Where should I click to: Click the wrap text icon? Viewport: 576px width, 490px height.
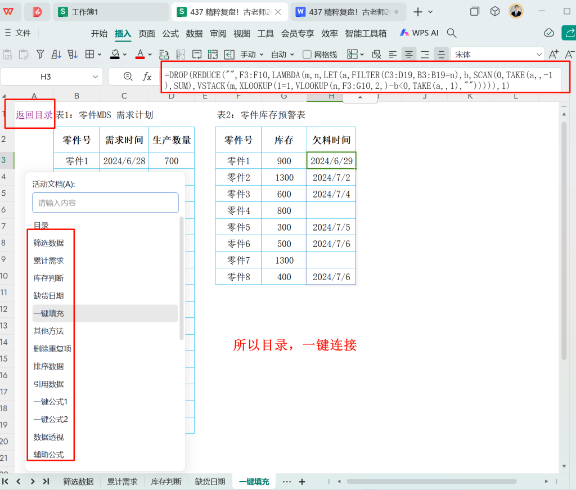click(197, 55)
